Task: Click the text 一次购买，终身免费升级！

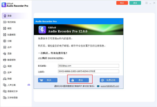Action: coord(53,53)
